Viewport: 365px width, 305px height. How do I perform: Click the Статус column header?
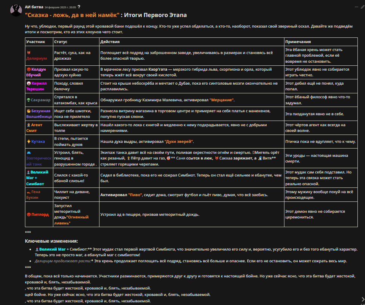[61, 42]
